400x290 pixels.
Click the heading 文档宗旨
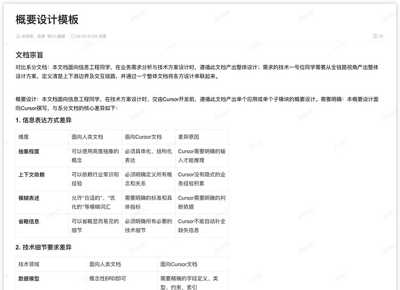click(x=30, y=55)
